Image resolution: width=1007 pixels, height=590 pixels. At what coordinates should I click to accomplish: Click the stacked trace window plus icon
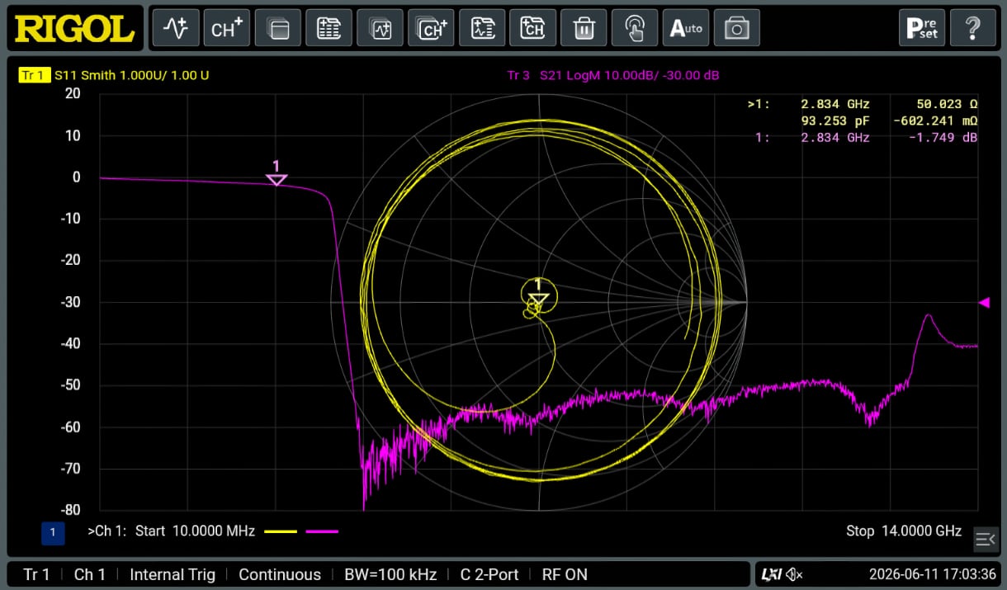[x=380, y=29]
